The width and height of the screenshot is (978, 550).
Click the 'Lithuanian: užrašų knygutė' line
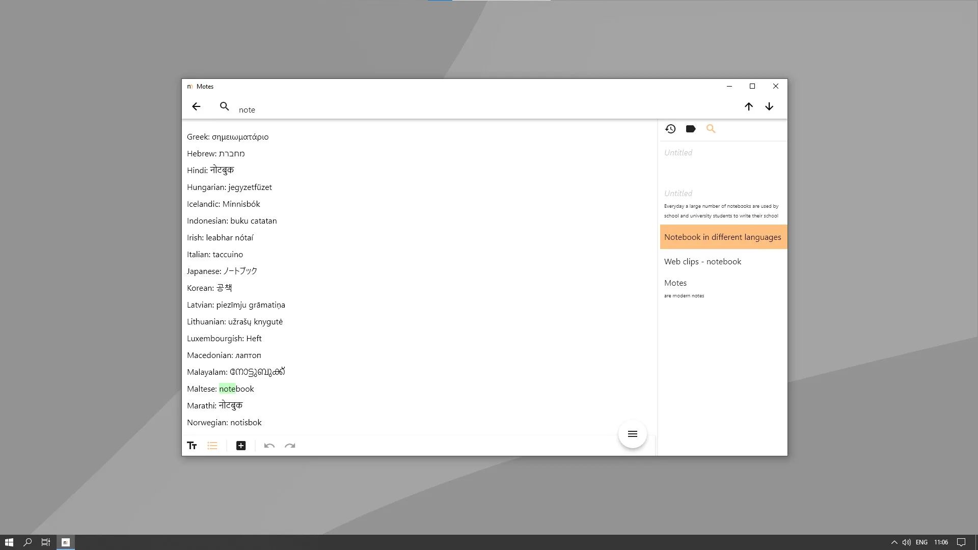point(235,321)
